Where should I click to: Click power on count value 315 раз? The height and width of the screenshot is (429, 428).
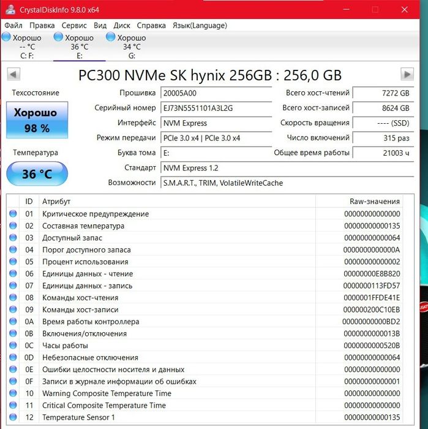[383, 138]
